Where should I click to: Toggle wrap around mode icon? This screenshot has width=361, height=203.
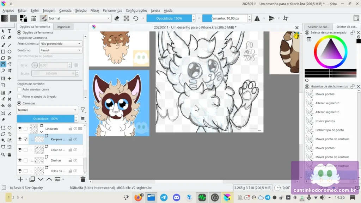286,18
